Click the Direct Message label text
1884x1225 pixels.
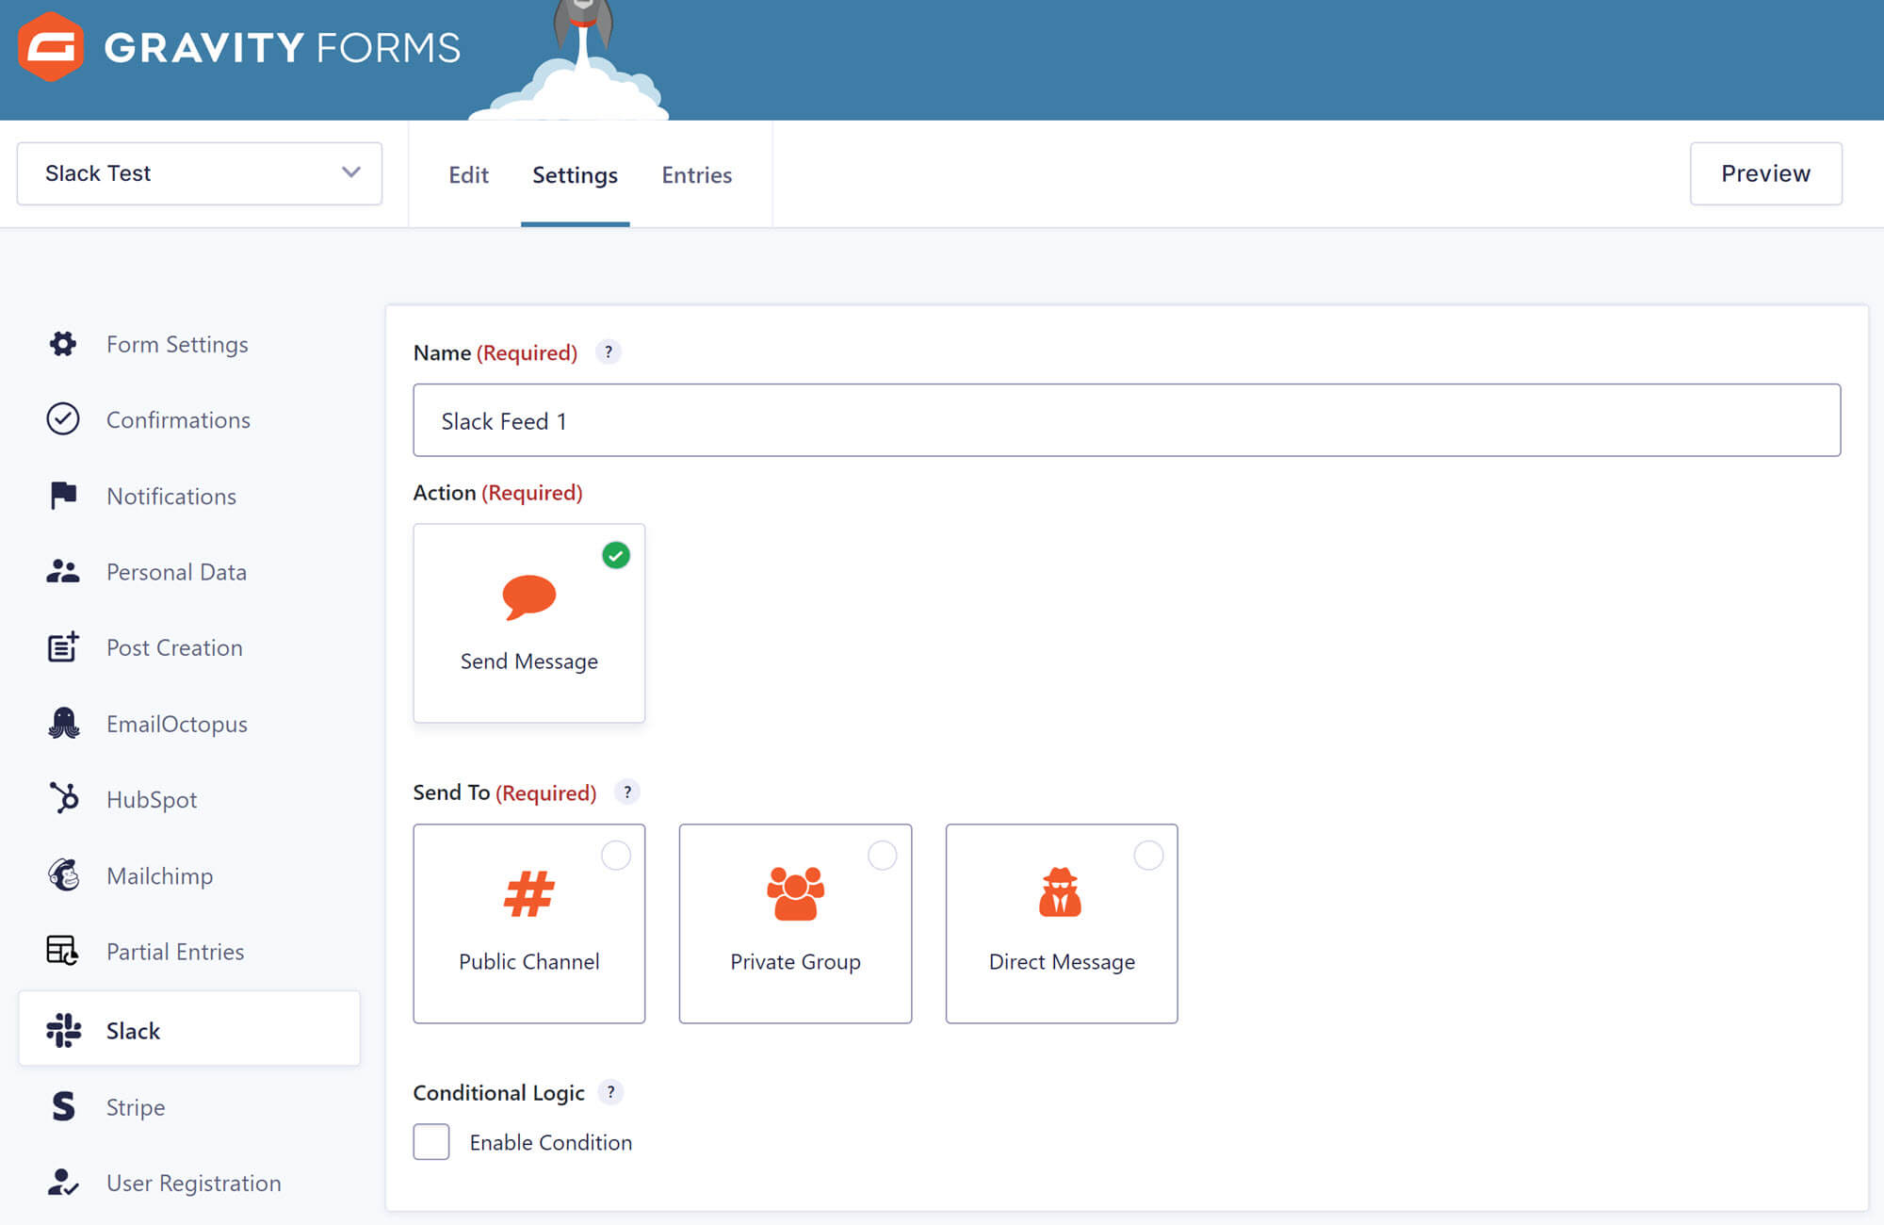pyautogui.click(x=1062, y=962)
